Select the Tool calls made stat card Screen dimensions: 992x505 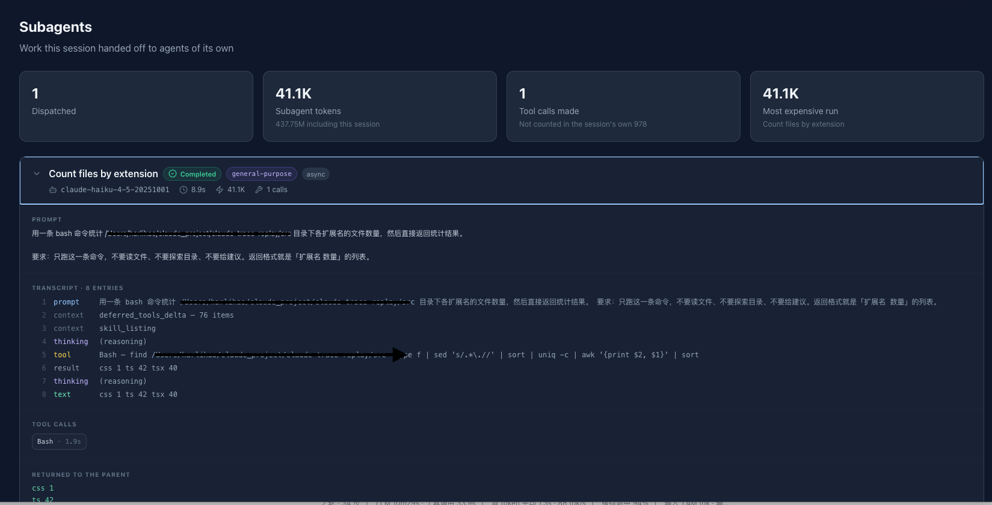click(x=623, y=106)
